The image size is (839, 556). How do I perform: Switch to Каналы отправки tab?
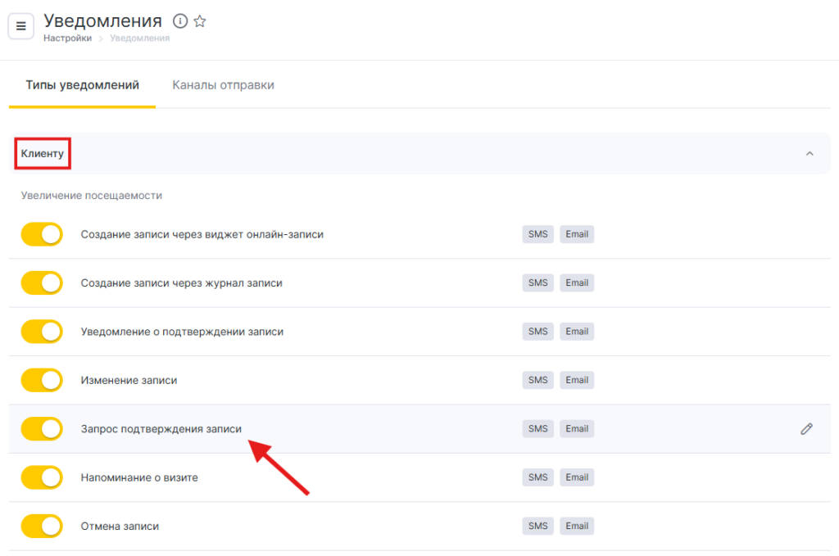pyautogui.click(x=223, y=85)
